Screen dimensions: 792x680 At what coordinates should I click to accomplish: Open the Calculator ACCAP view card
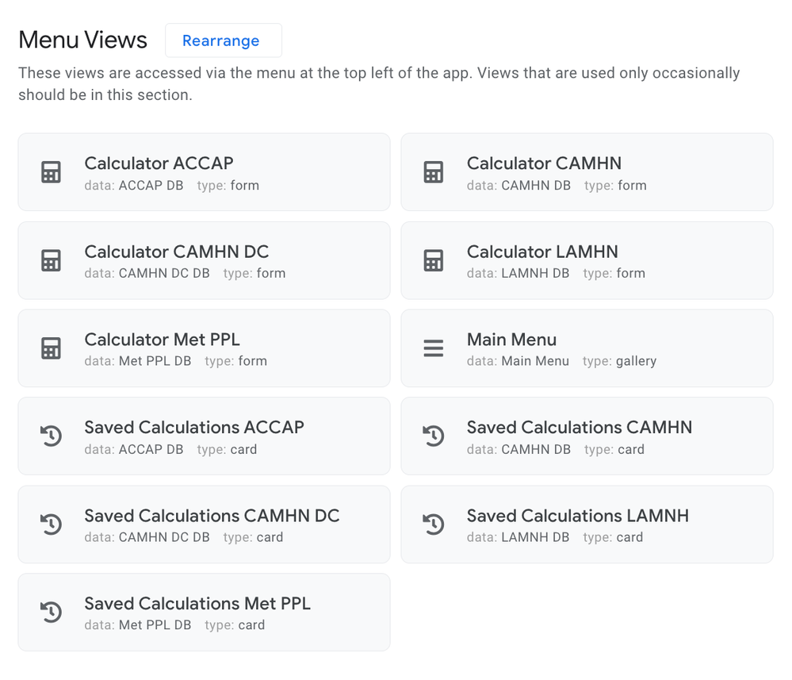point(204,172)
